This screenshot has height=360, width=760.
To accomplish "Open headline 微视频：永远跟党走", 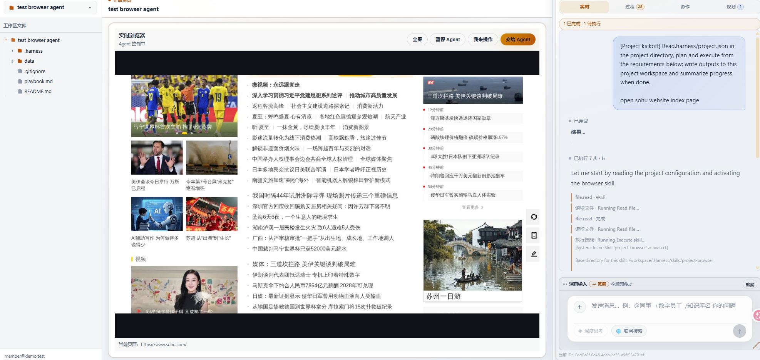I will [x=276, y=85].
